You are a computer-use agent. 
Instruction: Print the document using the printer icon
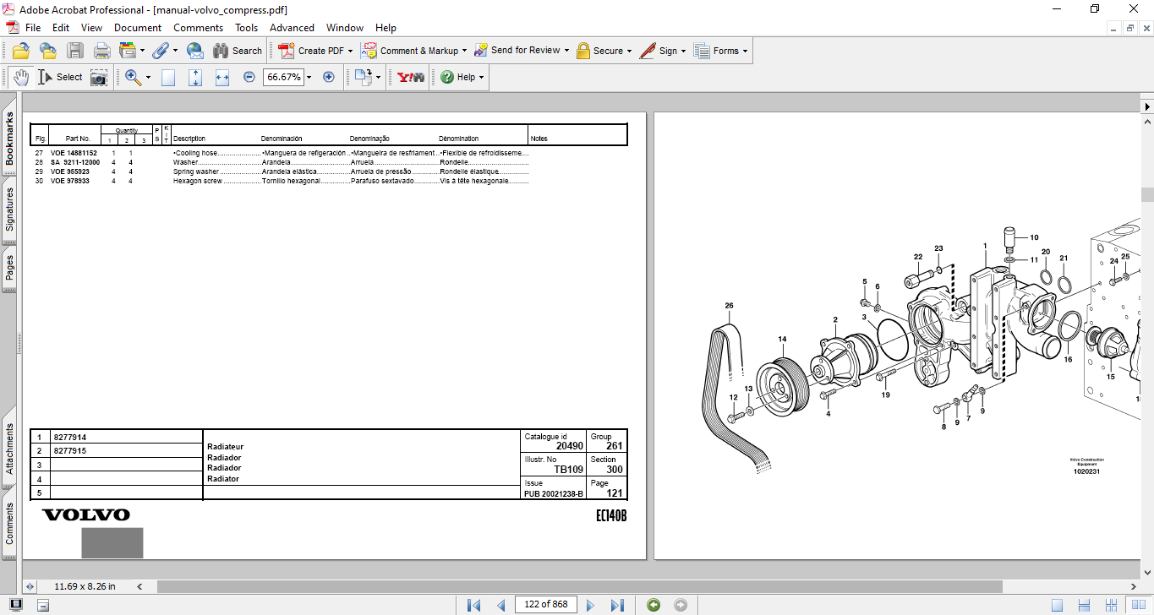102,51
